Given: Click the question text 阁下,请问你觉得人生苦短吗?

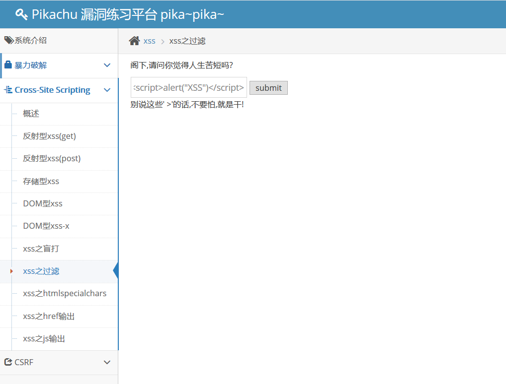Looking at the screenshot, I should tap(182, 65).
